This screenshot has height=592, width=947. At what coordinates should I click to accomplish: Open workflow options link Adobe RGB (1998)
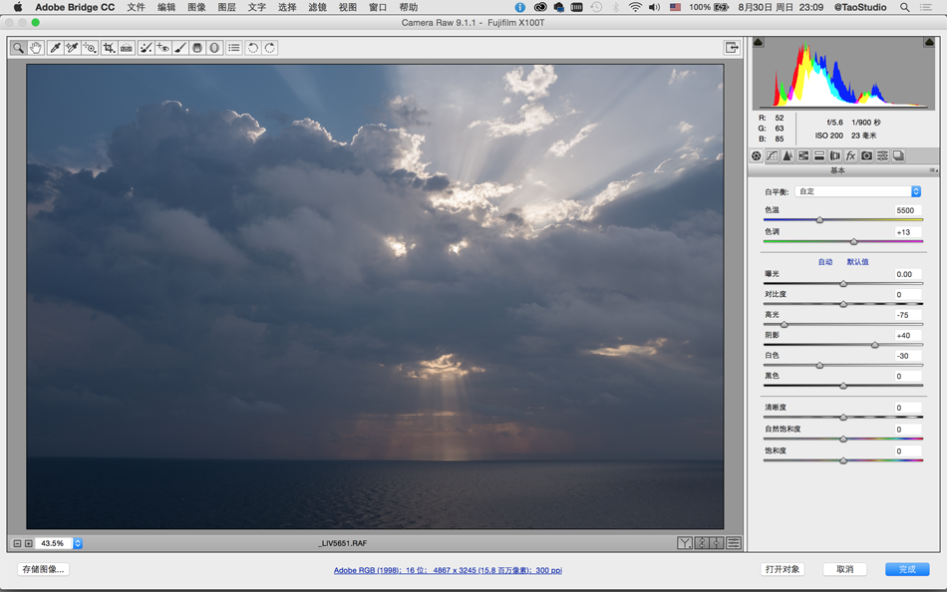click(448, 570)
